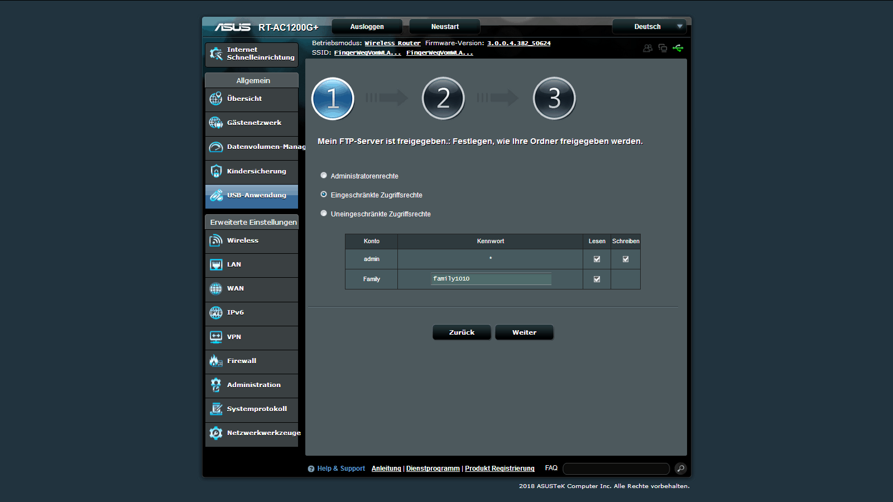This screenshot has height=502, width=893.
Task: Open the Administration menu item
Action: pyautogui.click(x=252, y=385)
